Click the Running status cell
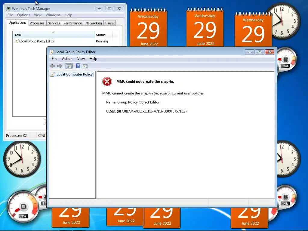 (102, 41)
